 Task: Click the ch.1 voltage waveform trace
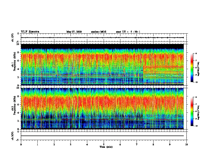[102, 38]
